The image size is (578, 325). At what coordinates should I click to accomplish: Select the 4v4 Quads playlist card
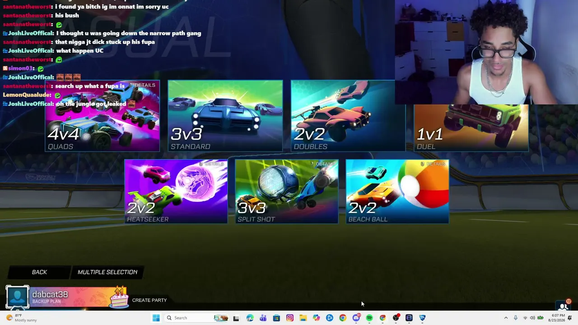(x=102, y=116)
